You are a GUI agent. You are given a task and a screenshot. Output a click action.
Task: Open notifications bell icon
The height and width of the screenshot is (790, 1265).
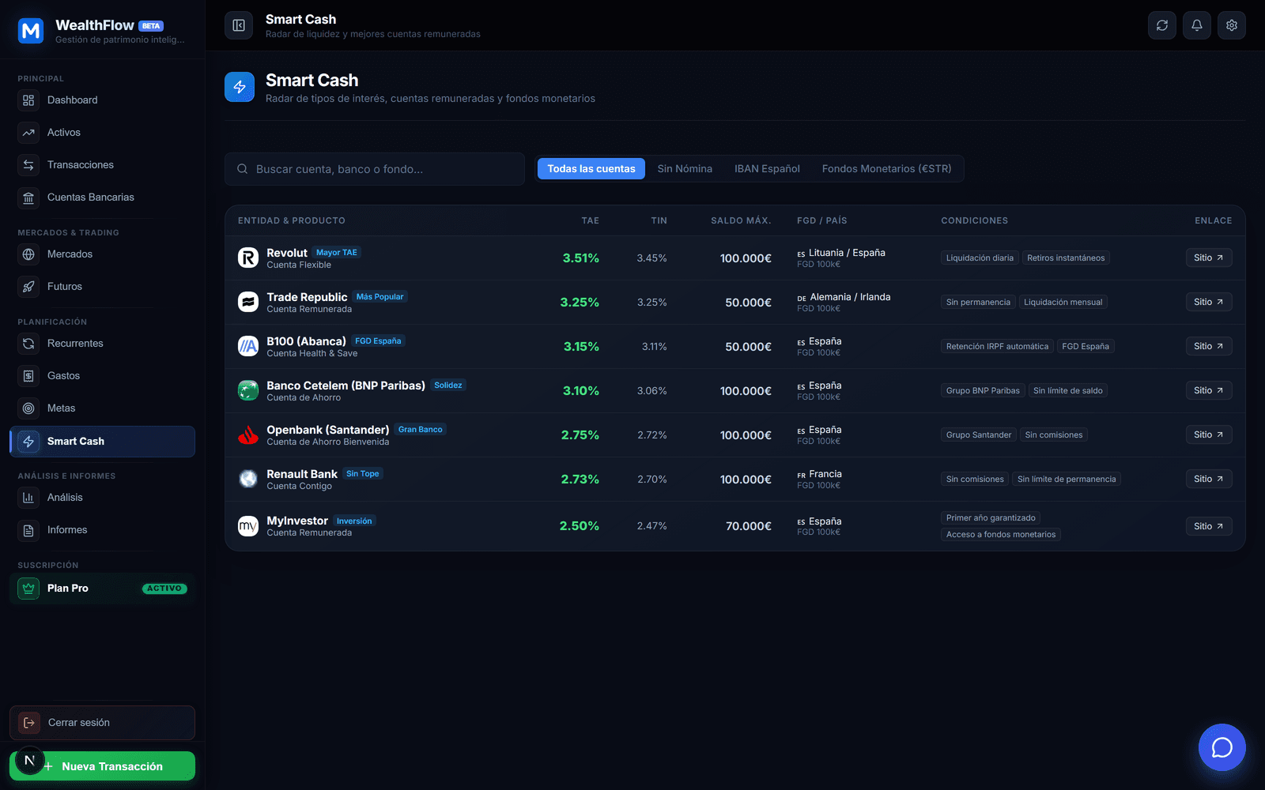[1197, 25]
